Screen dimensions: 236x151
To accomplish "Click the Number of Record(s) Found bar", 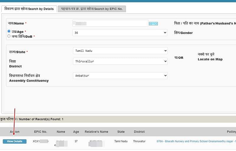I will tap(118, 119).
